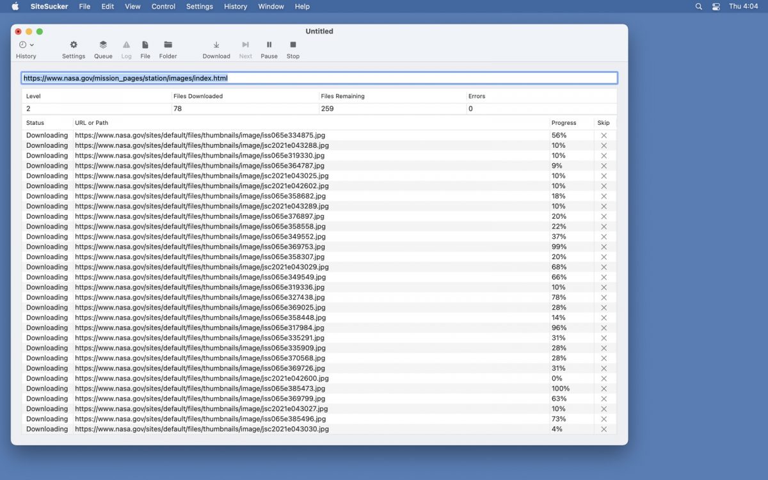Skip download of iss065e358558.jpg
The image size is (768, 480).
coord(604,227)
